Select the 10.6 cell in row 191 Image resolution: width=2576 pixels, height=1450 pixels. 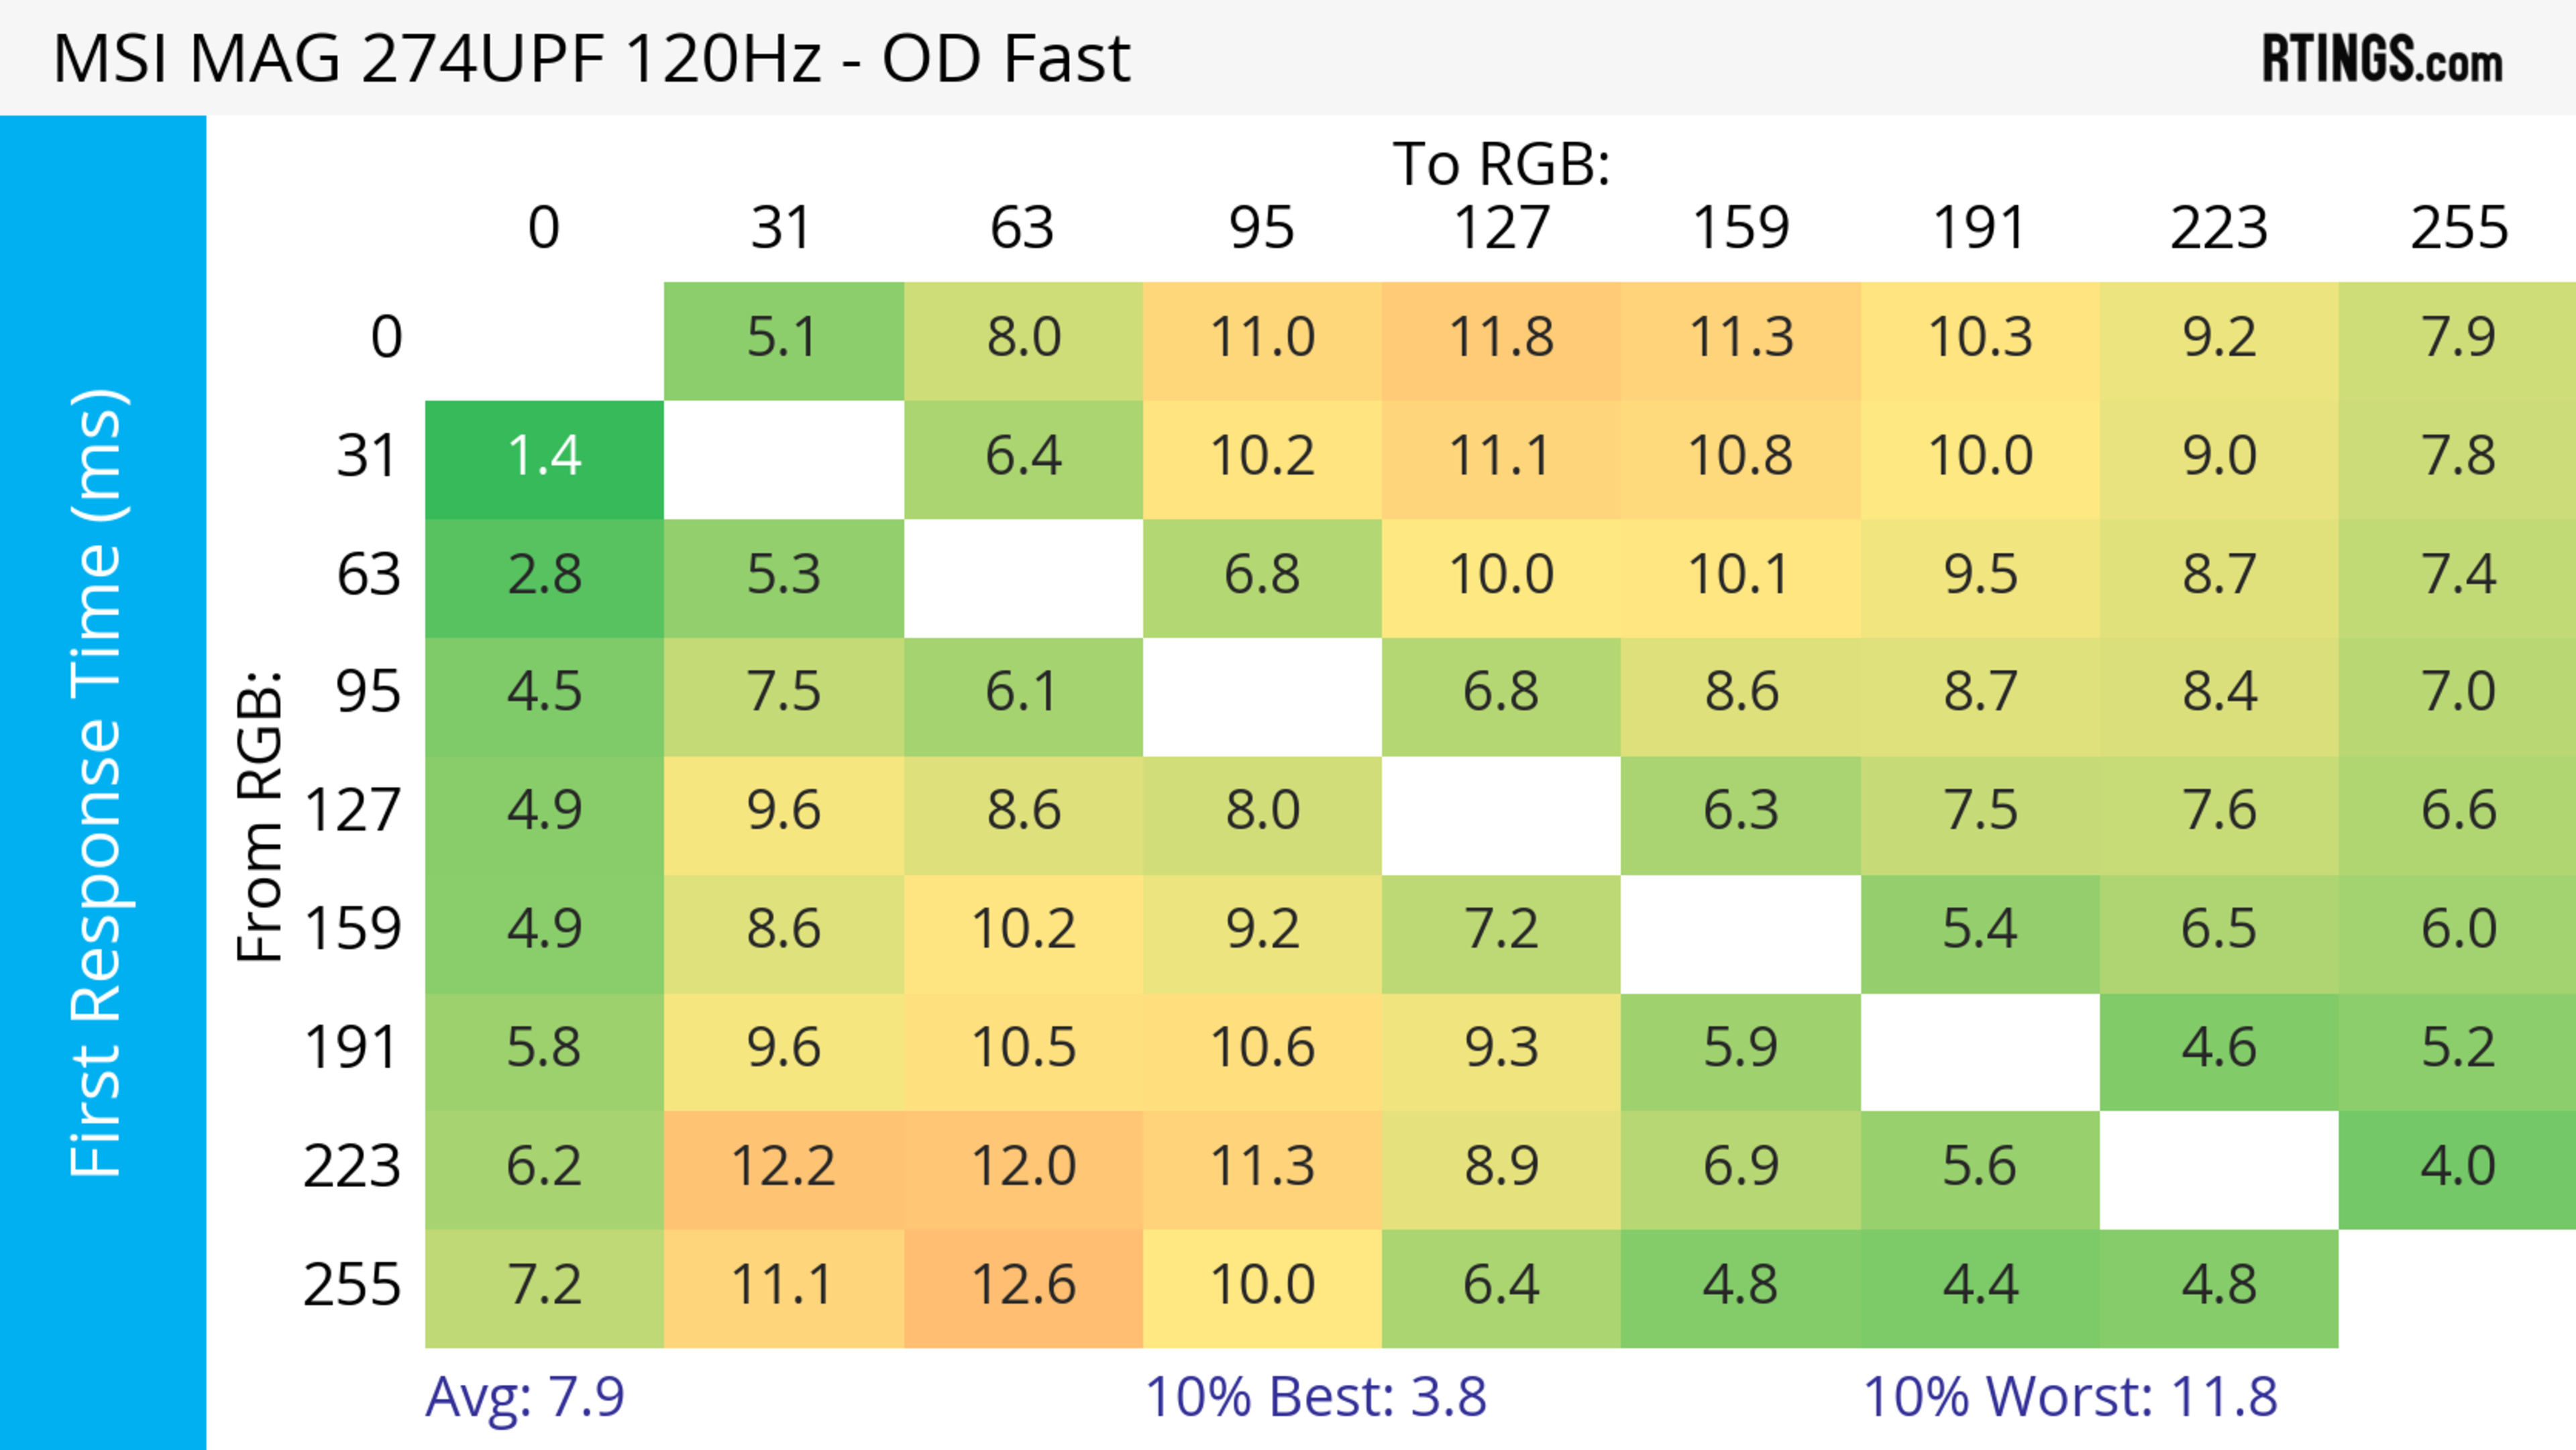click(x=1262, y=1048)
